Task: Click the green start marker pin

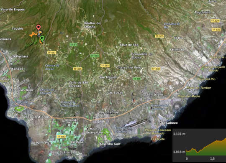Action: [42, 39]
